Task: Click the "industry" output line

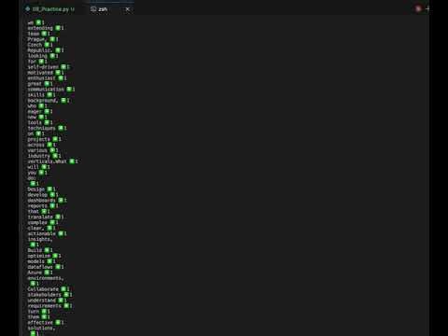Action: pyautogui.click(x=44, y=156)
